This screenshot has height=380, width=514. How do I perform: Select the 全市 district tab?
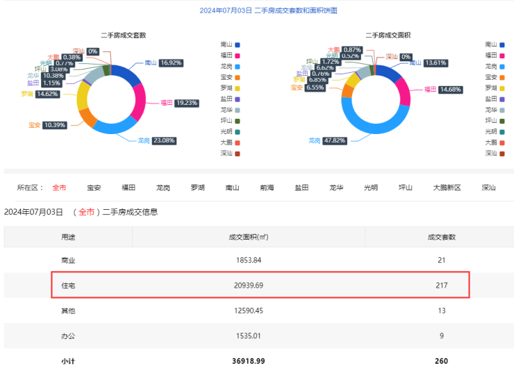tap(59, 188)
